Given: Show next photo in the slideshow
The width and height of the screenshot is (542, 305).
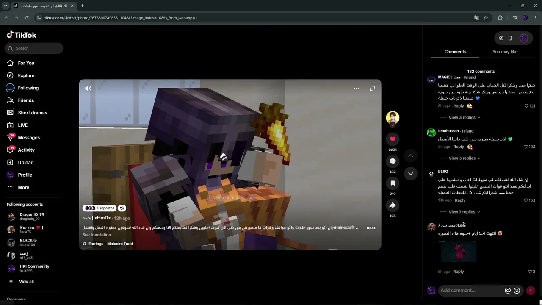Looking at the screenshot, I should click(251, 198).
